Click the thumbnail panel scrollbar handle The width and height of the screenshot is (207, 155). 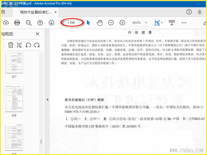pos(41,142)
